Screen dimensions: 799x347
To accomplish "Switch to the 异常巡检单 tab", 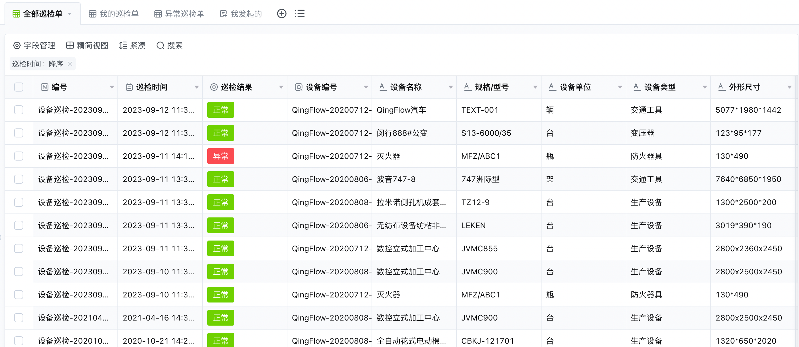I will (x=179, y=14).
